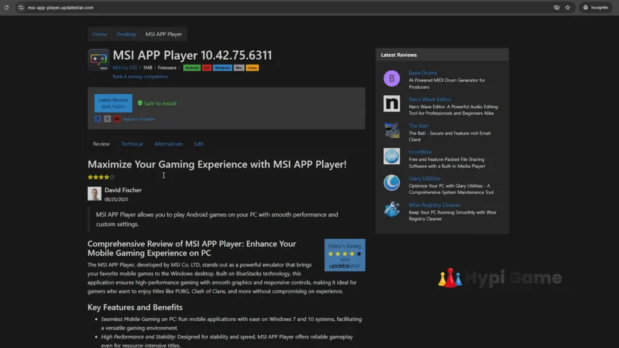This screenshot has width=619, height=348.
Task: Click the Wise Registry Cleaner icon
Action: [392, 209]
